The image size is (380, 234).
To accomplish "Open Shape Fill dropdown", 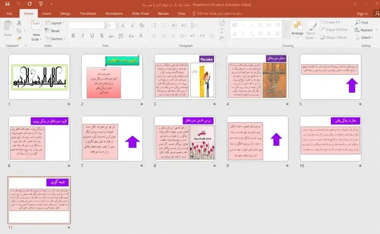I will 331,22.
